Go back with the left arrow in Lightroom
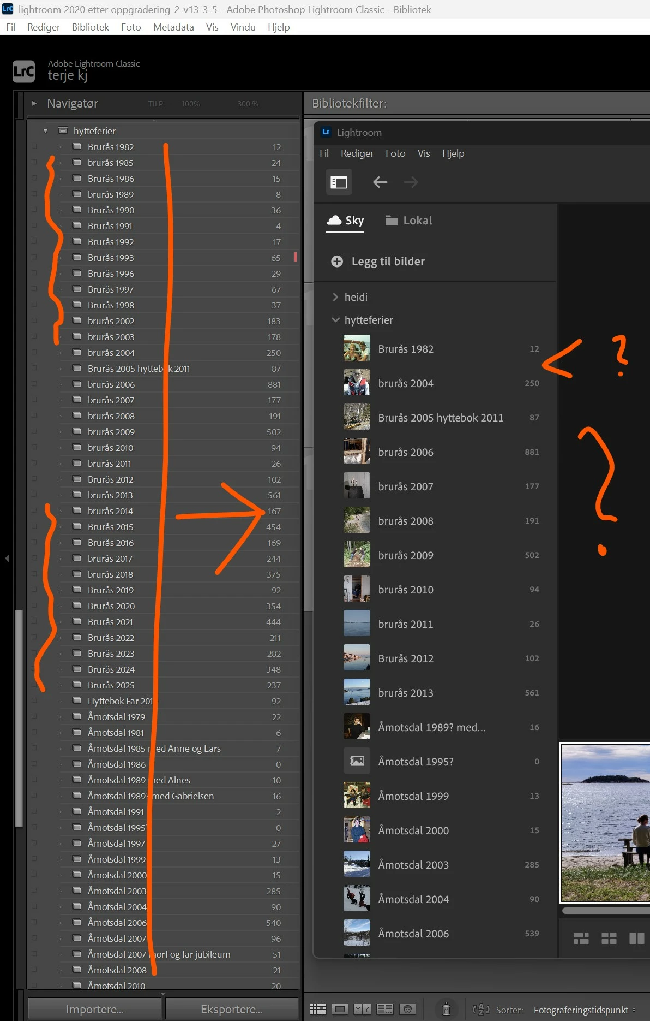This screenshot has height=1021, width=650. pyautogui.click(x=380, y=182)
